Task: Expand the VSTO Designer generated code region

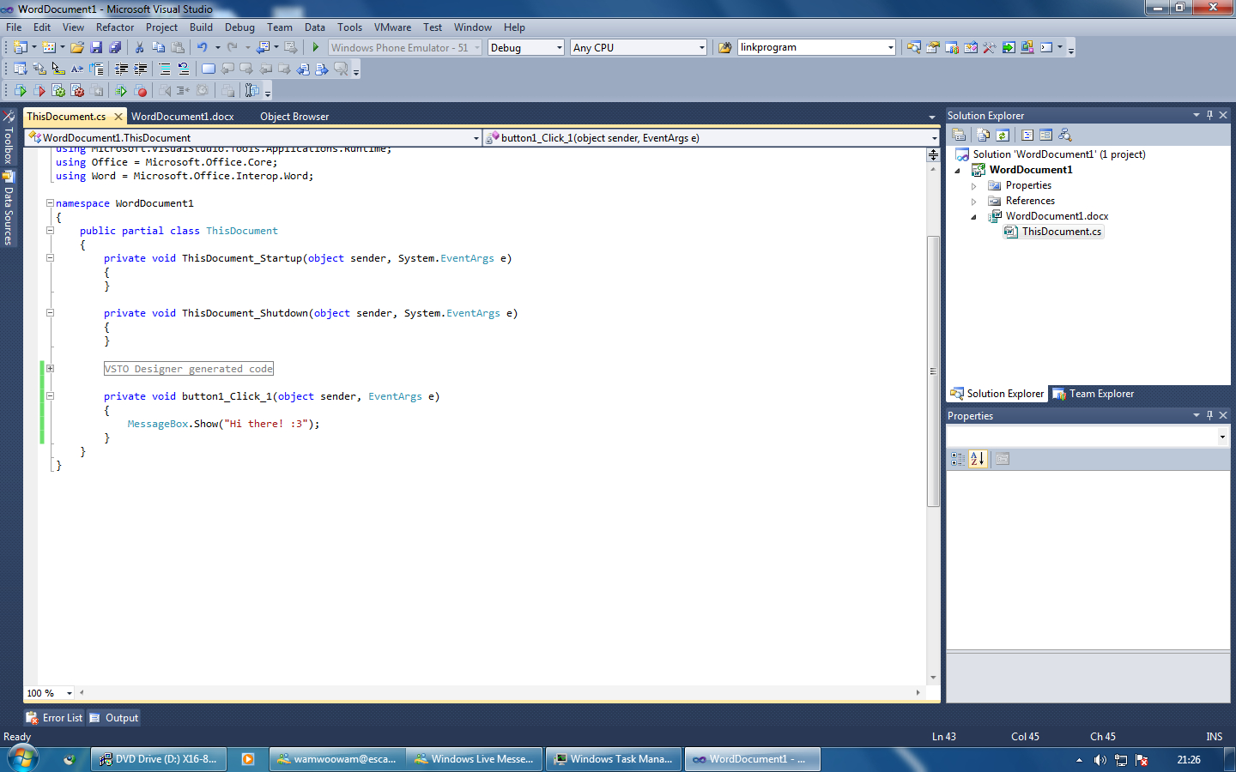Action: [50, 369]
